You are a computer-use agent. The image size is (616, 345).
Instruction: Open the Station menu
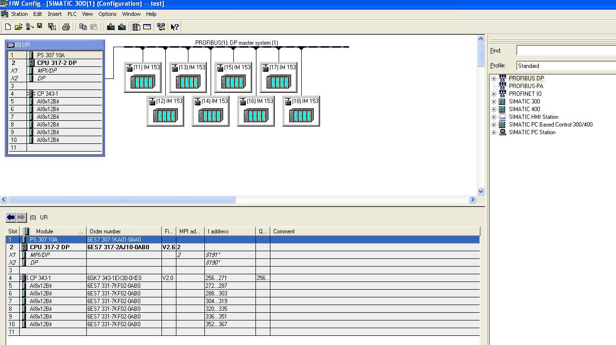(x=19, y=14)
